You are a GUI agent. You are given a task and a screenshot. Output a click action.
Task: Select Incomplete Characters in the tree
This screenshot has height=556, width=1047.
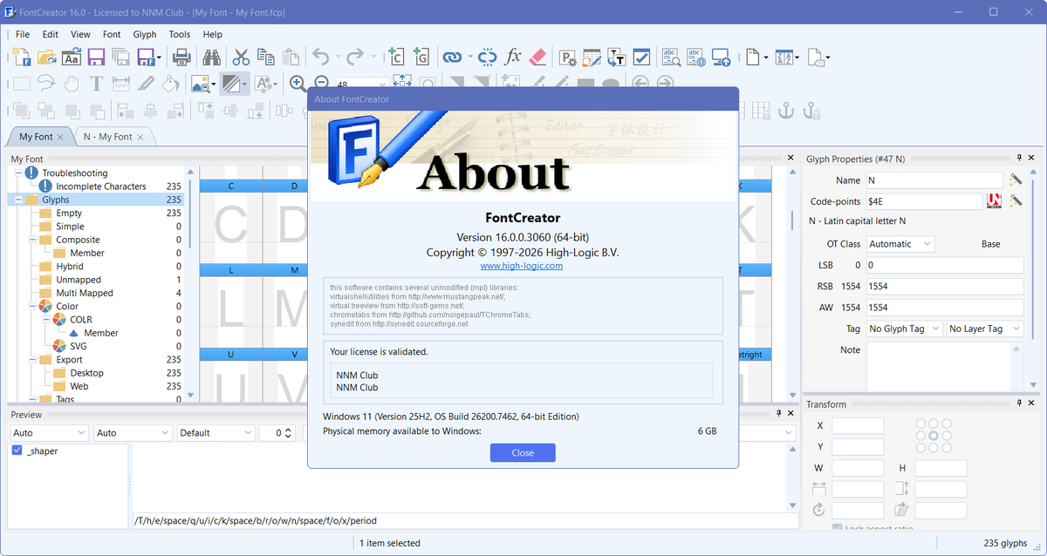point(101,186)
